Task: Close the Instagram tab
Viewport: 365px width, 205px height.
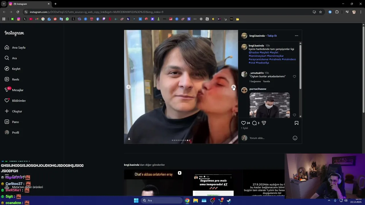Action: (x=48, y=4)
